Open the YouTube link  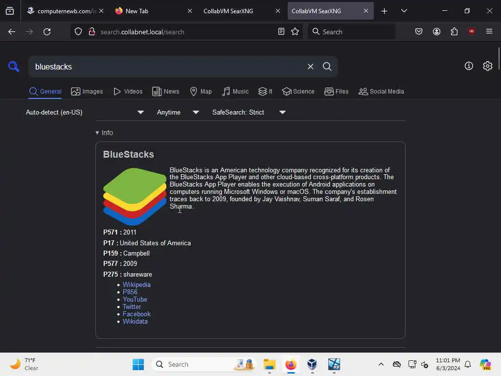click(135, 299)
